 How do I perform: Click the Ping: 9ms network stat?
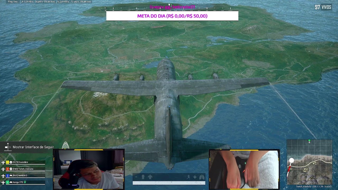(x=13, y=2)
